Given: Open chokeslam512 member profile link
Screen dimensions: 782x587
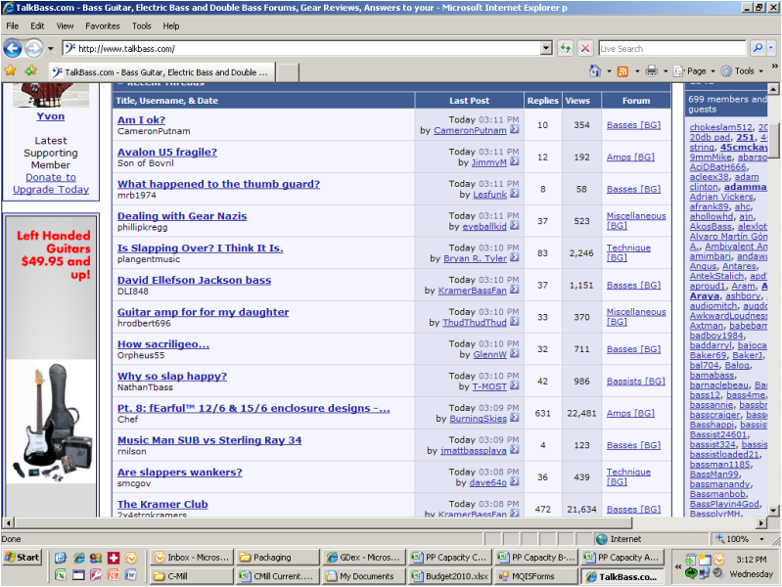Looking at the screenshot, I should click(x=720, y=128).
